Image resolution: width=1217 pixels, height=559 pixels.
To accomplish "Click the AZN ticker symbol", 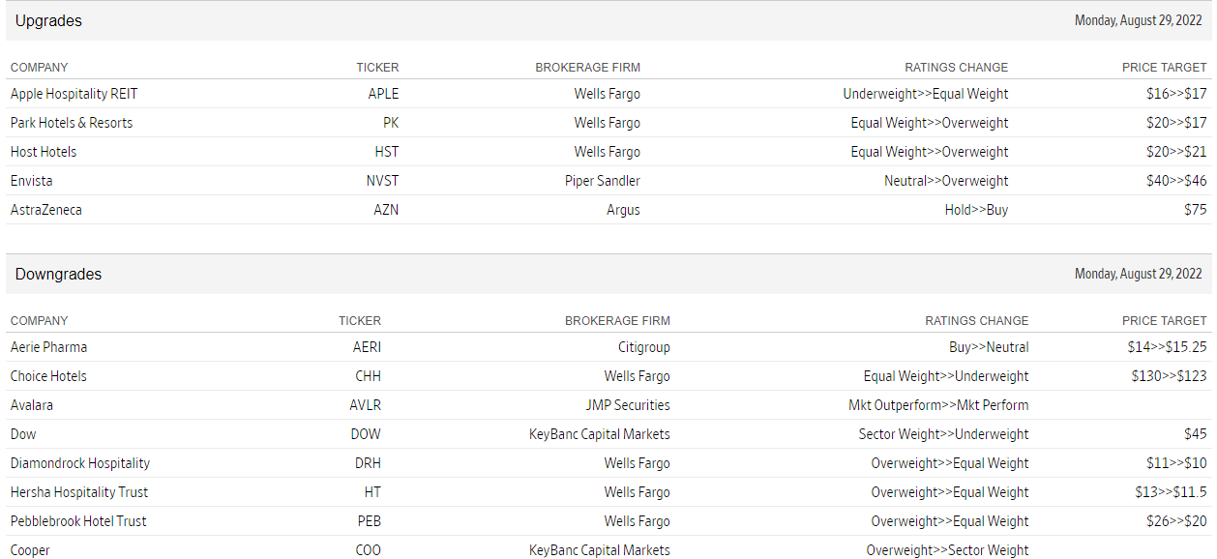I will coord(386,210).
